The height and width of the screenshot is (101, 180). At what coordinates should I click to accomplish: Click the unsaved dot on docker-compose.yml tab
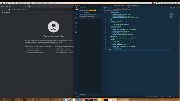tap(130, 8)
